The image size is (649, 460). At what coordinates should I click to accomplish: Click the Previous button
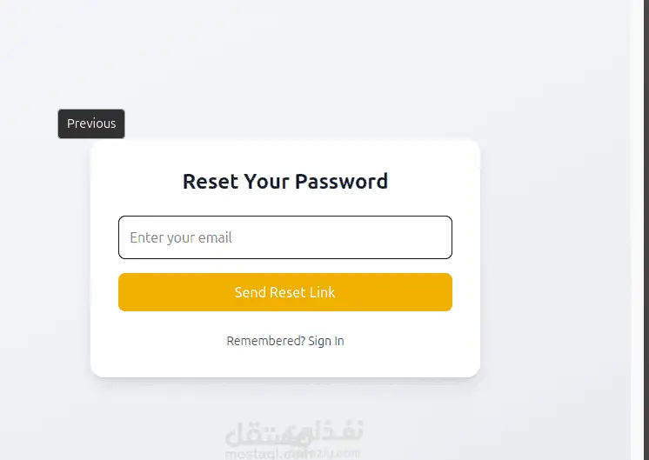click(x=91, y=123)
